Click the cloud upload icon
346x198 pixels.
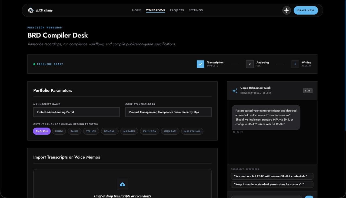(x=122, y=184)
